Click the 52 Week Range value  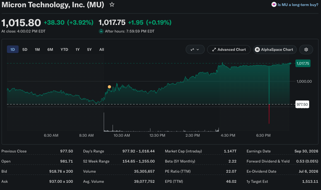139,161
